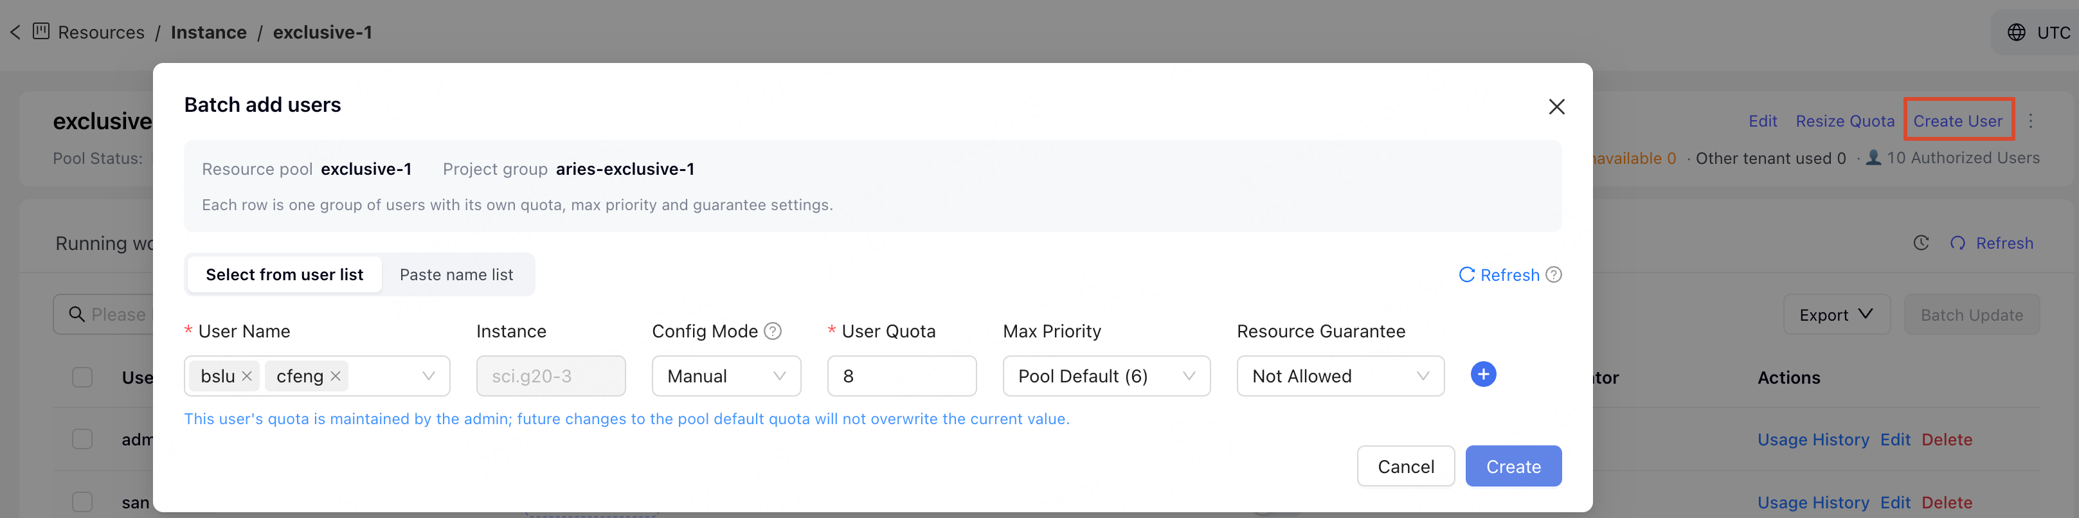Open the Config Mode Manual dropdown
The width and height of the screenshot is (2079, 518).
(726, 376)
